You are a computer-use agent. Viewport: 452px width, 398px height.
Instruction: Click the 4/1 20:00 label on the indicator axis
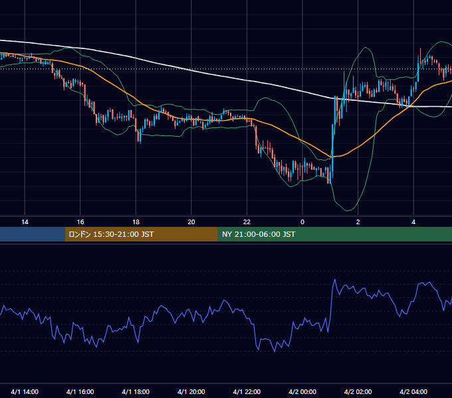pyautogui.click(x=191, y=391)
